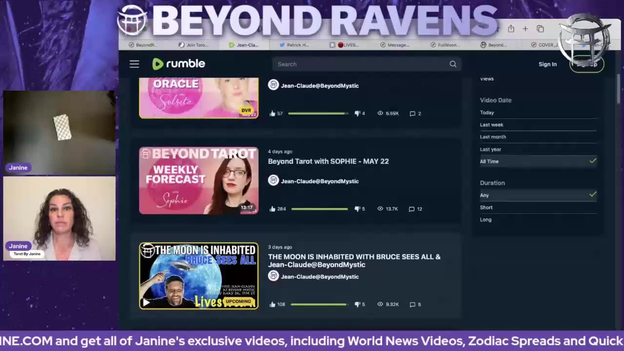Image resolution: width=624 pixels, height=351 pixels.
Task: Open the comments icon with 5 comments
Action: point(412,305)
